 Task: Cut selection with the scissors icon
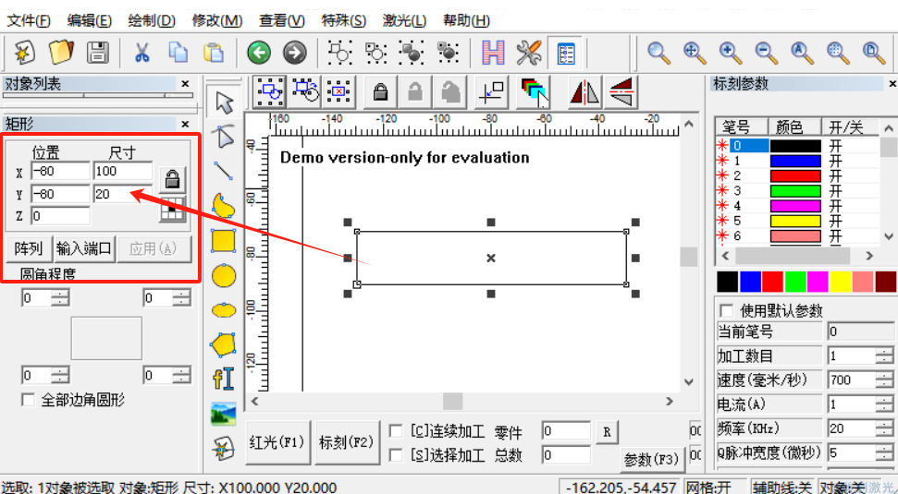(141, 53)
